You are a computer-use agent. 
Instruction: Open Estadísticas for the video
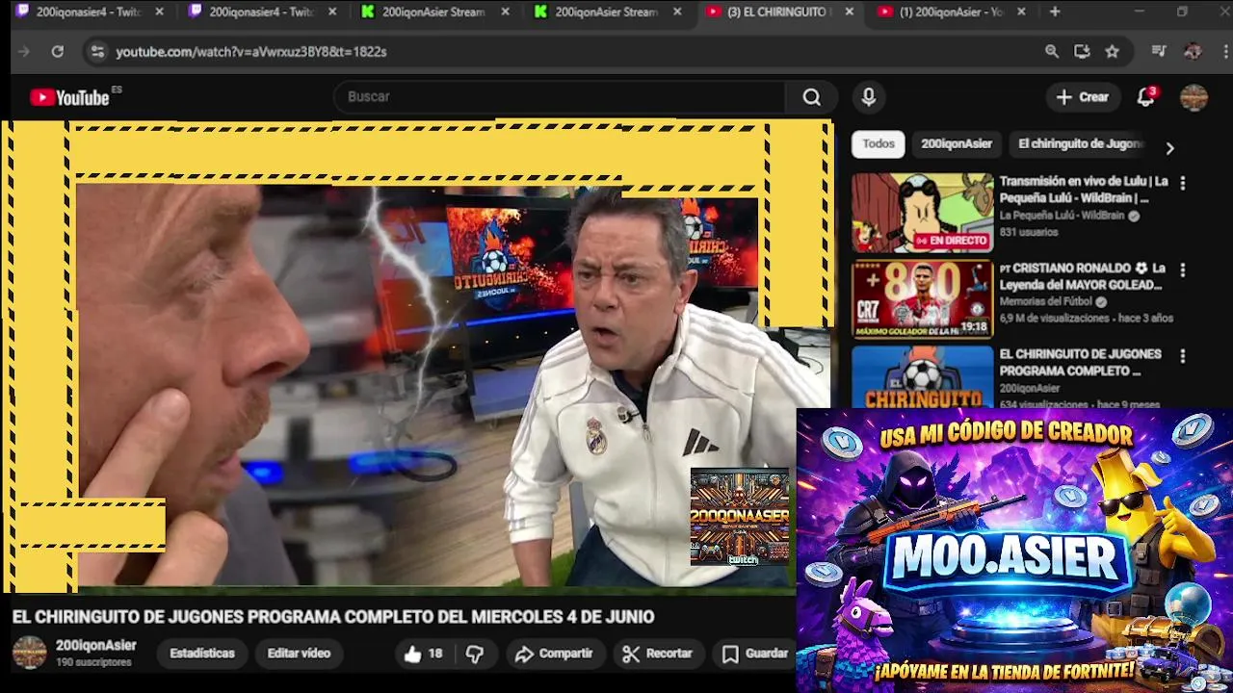(x=202, y=654)
